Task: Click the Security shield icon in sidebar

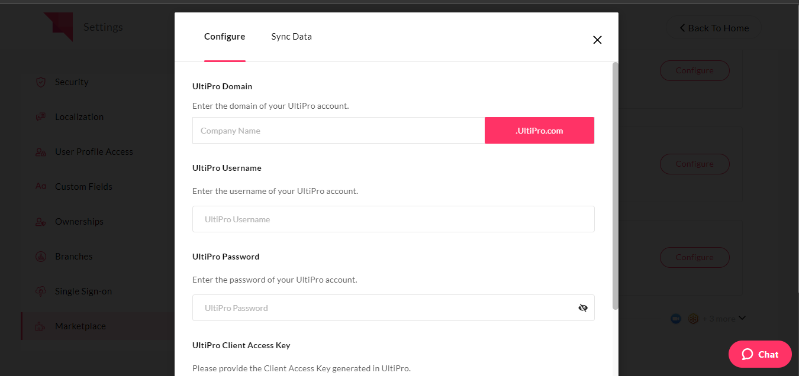Action: pos(41,82)
